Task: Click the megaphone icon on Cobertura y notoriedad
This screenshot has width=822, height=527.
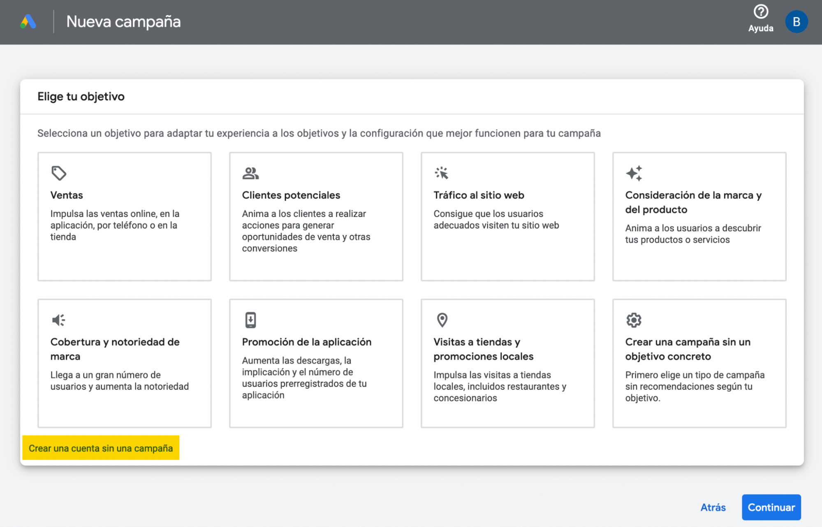Action: point(58,320)
